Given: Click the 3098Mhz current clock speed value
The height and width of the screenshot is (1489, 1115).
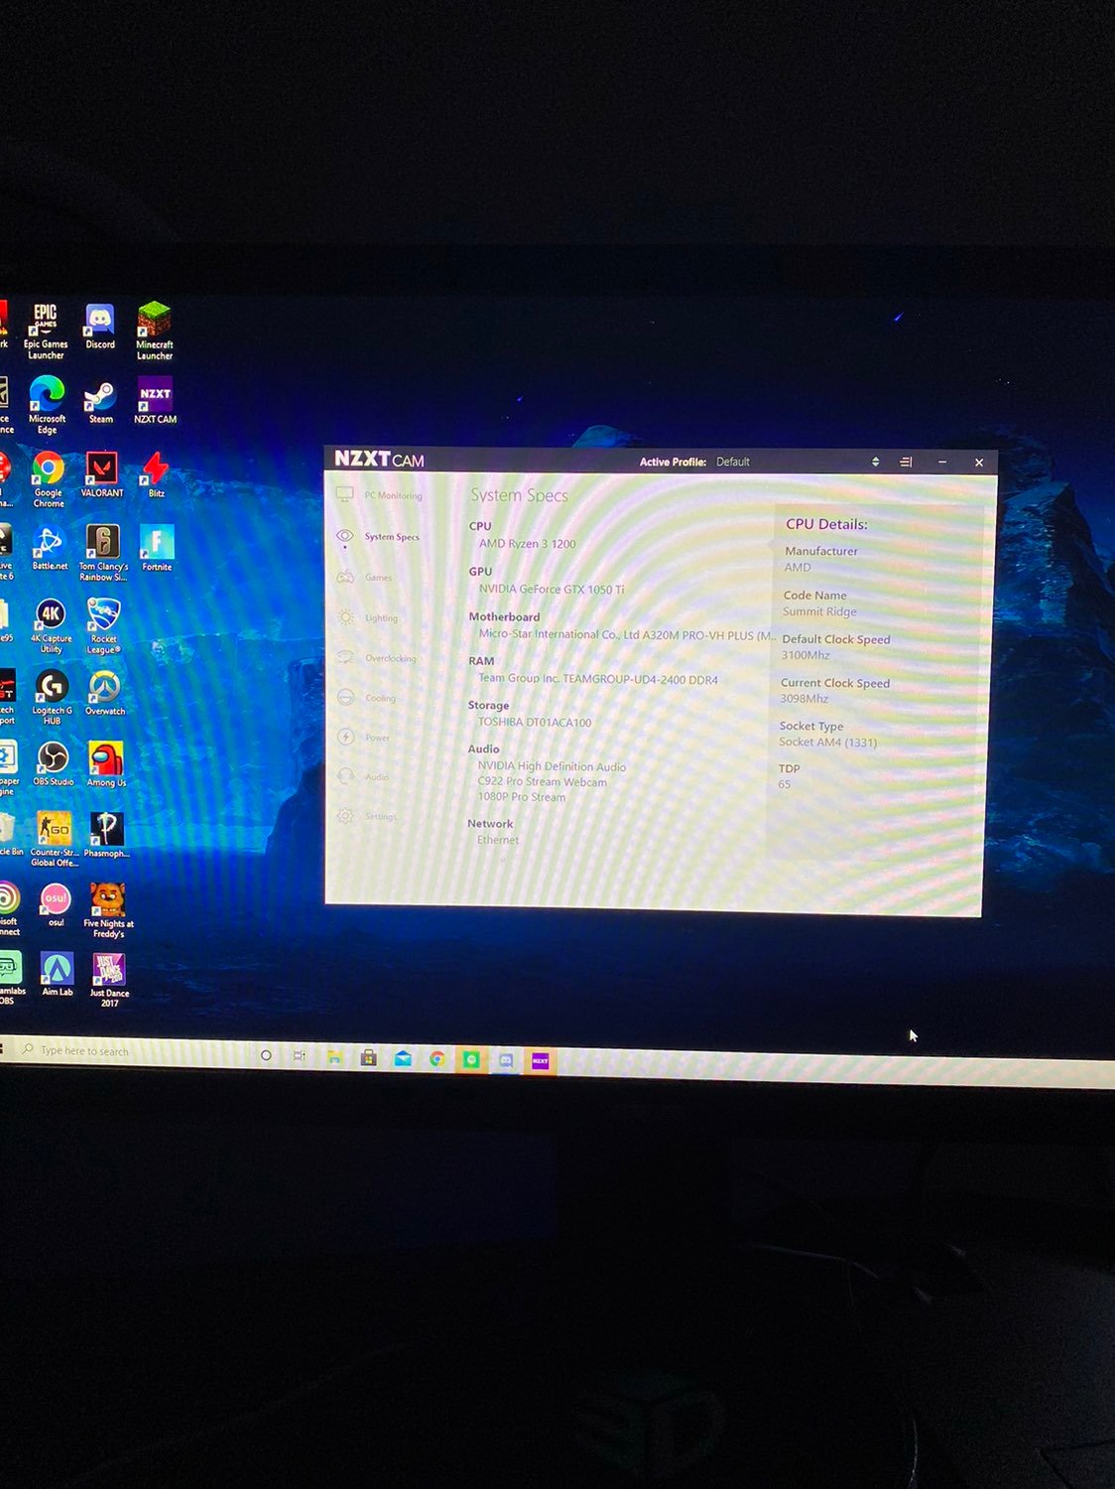Looking at the screenshot, I should click(x=805, y=699).
